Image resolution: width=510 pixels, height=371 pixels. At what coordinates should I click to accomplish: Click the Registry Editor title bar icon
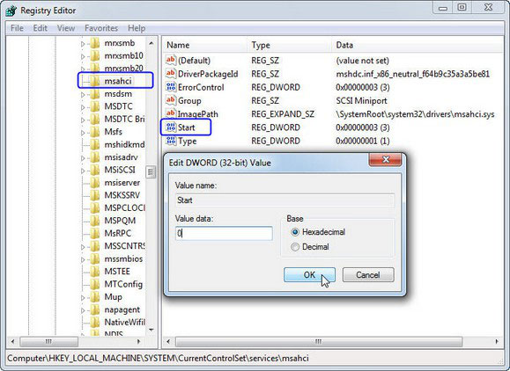(x=11, y=11)
